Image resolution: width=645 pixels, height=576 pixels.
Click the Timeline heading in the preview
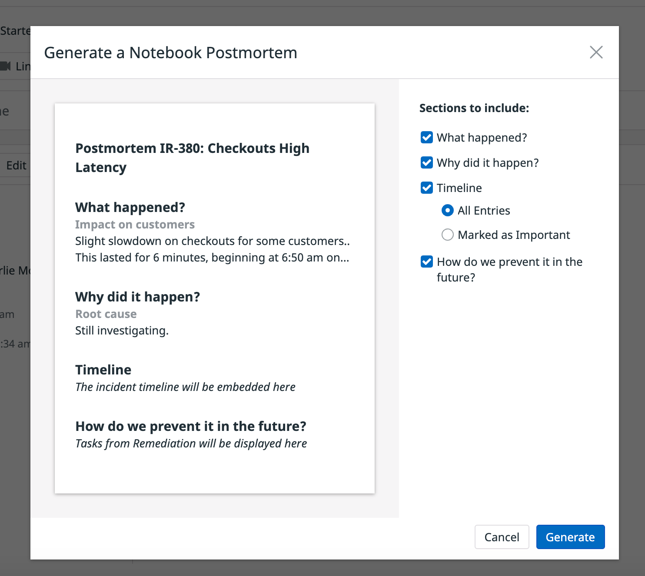(103, 369)
